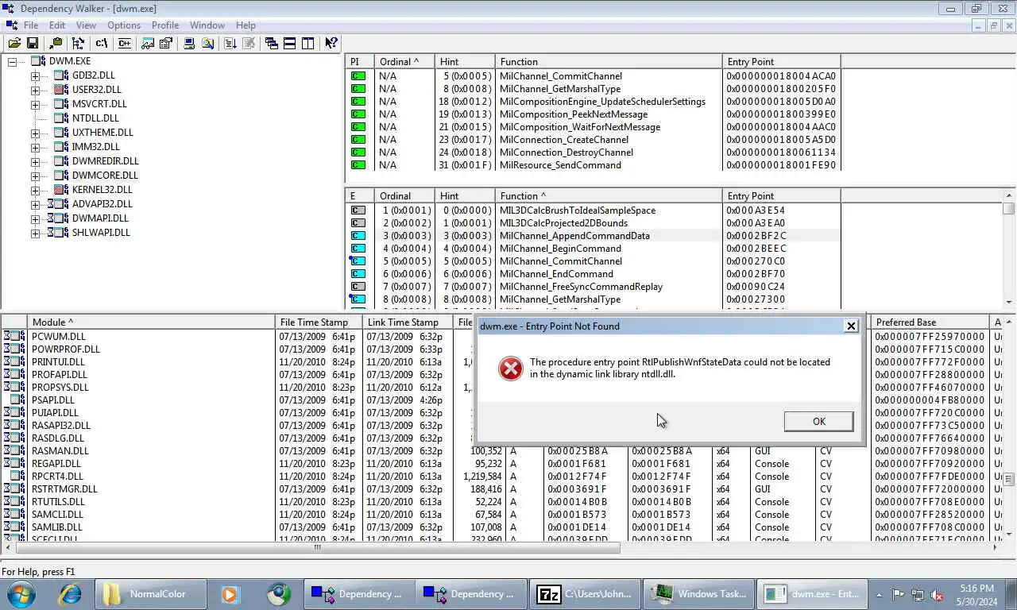Expand the KERNEL32.DLL tree node

[35, 191]
